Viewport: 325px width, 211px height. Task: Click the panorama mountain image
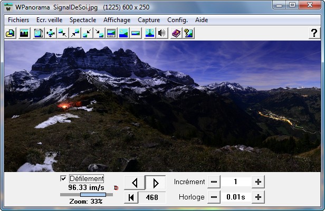[x=162, y=106]
